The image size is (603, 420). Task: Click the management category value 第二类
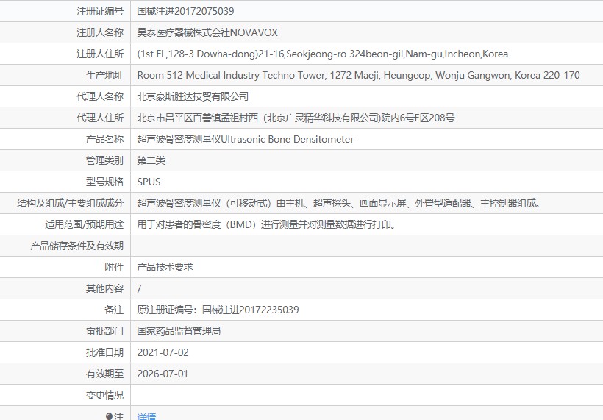[151, 160]
